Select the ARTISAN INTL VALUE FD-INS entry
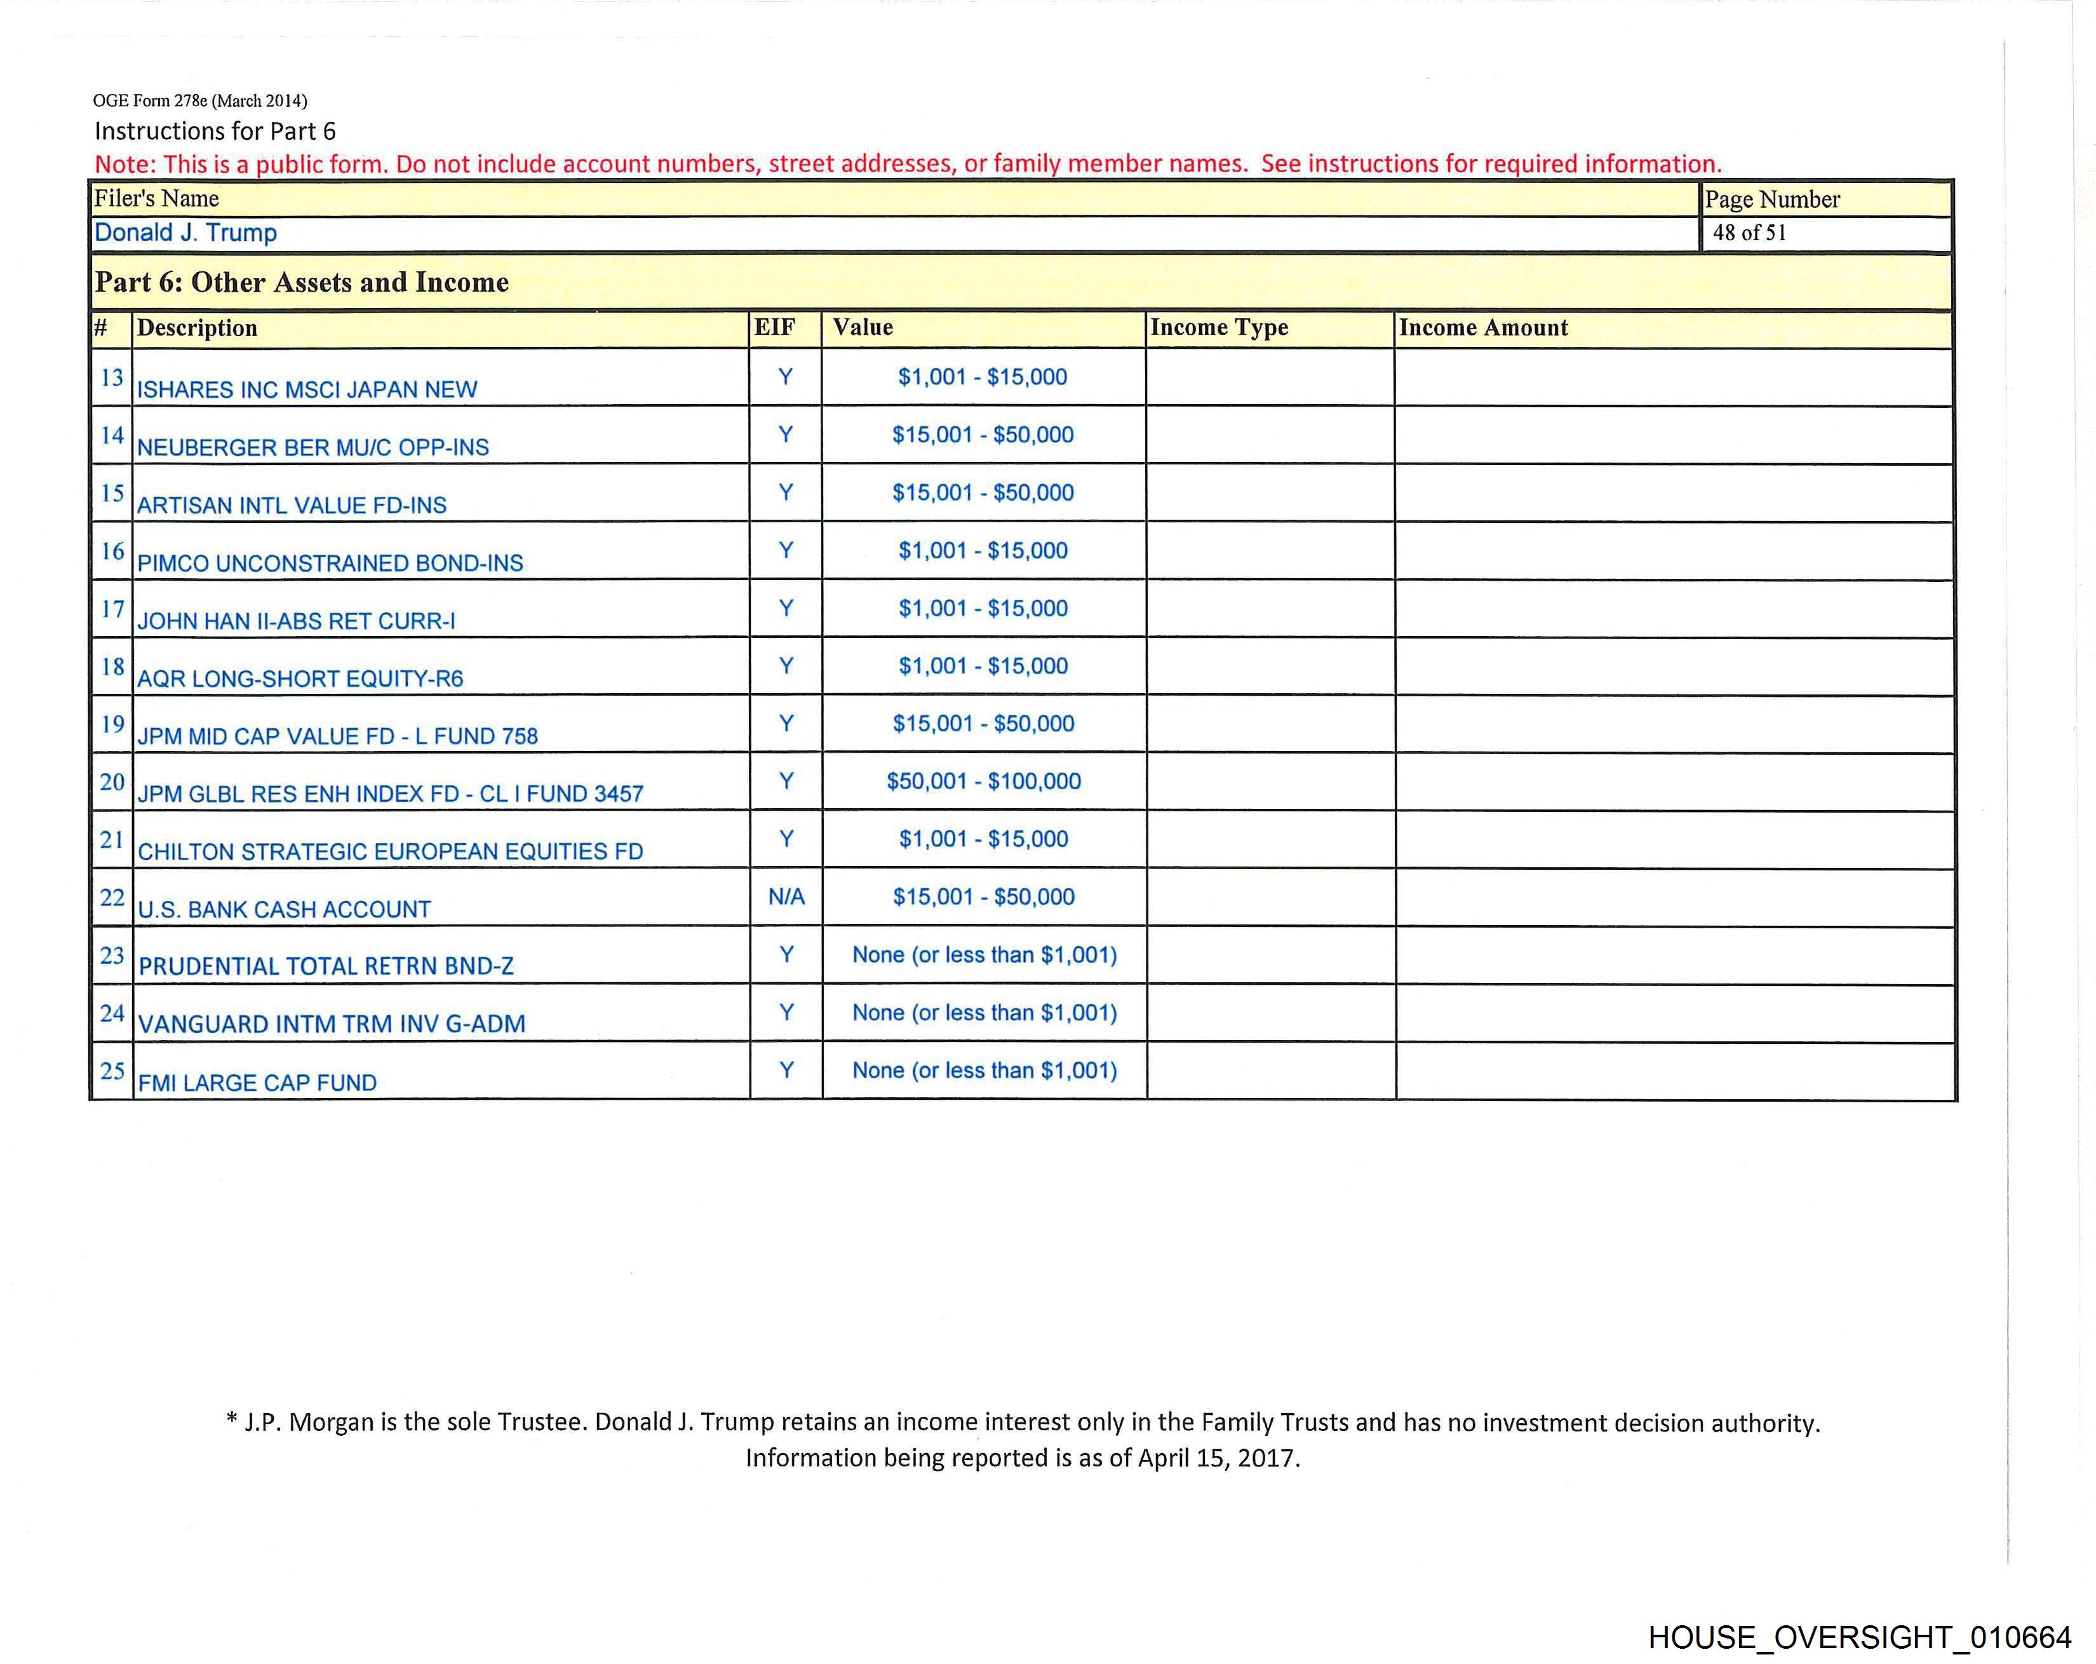2096x1664 pixels. click(292, 506)
